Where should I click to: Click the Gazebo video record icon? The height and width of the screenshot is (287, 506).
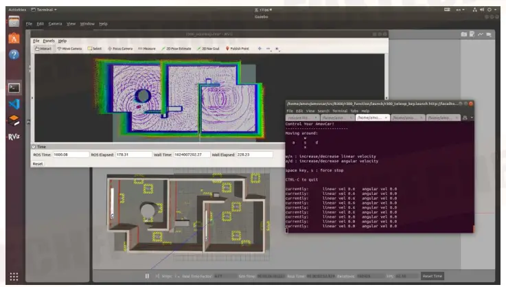489,34
